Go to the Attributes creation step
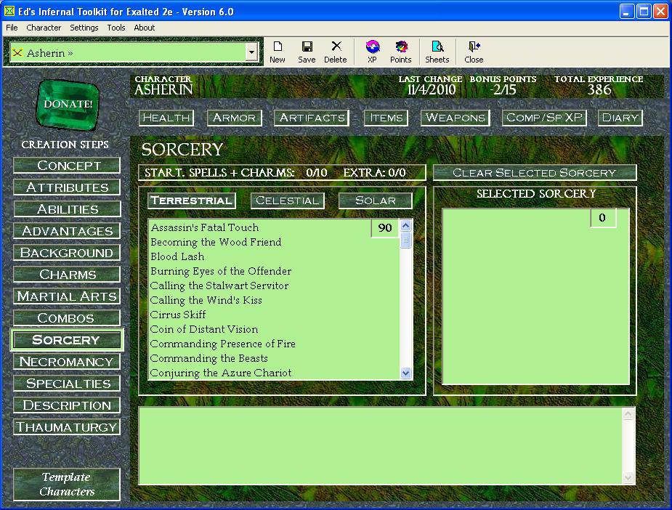 [67, 187]
